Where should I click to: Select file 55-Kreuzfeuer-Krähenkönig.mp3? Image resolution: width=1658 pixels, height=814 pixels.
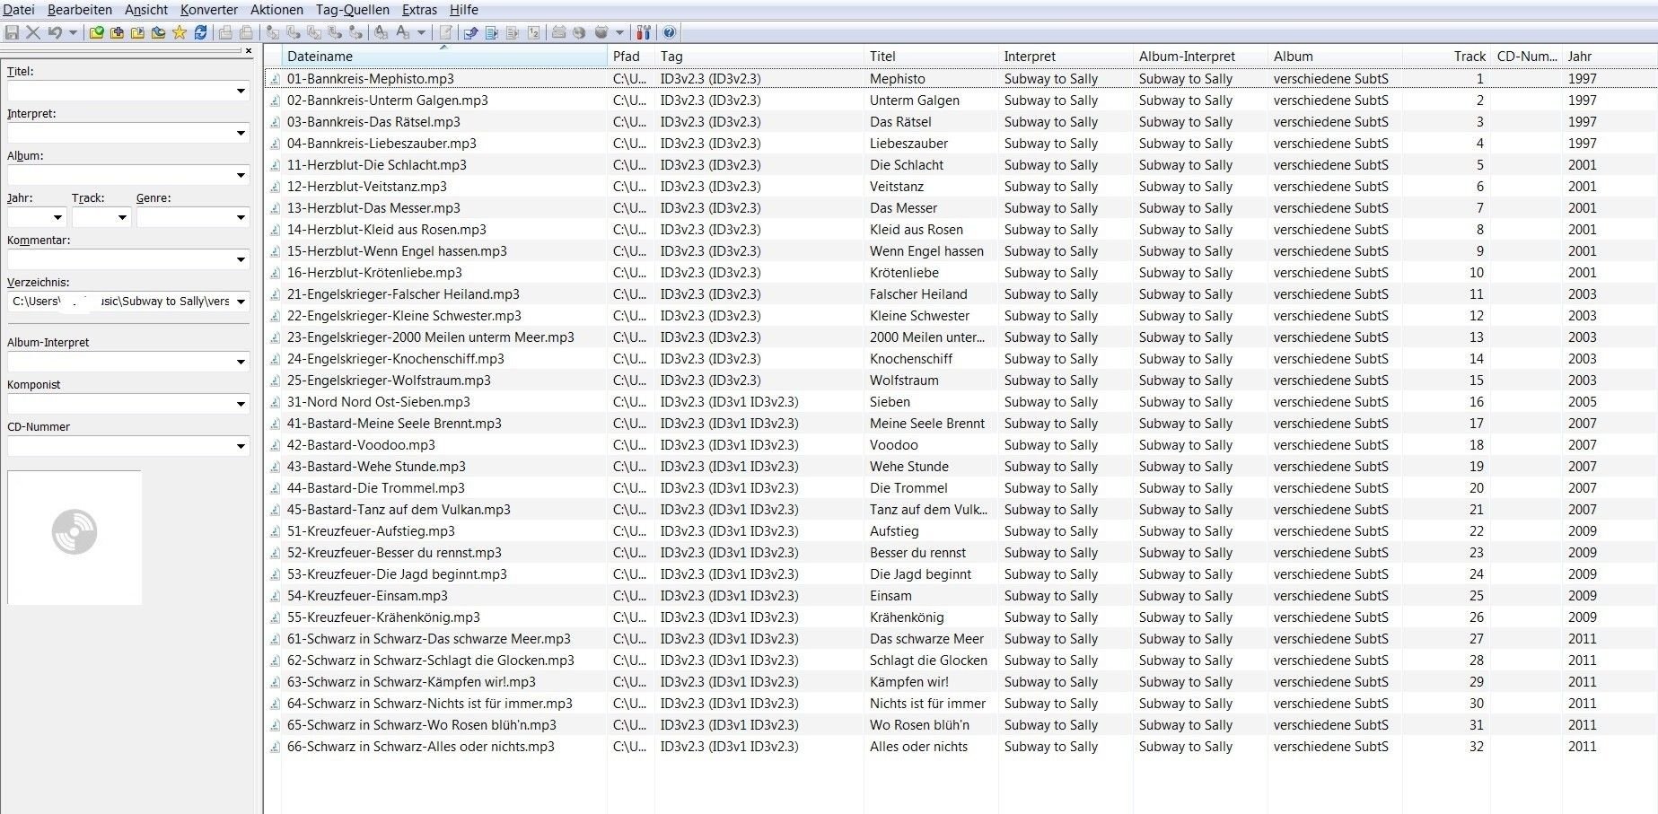click(383, 617)
